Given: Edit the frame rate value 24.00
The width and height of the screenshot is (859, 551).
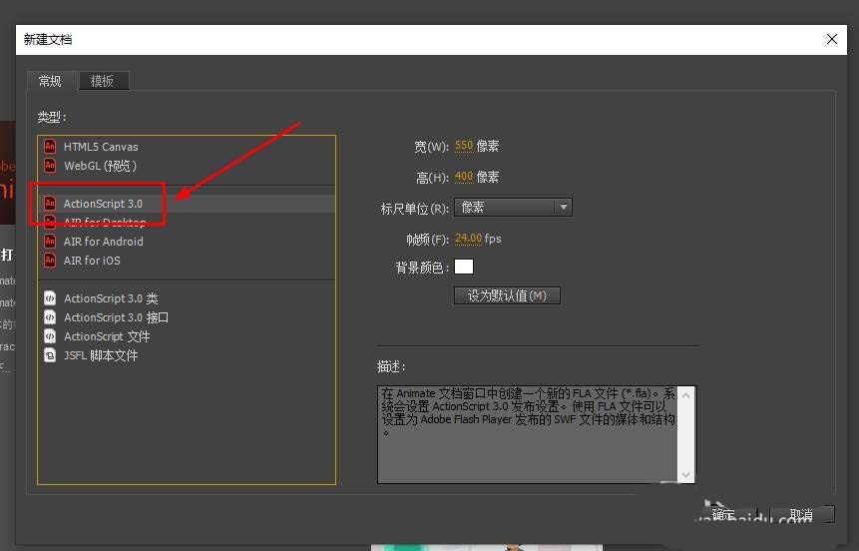Looking at the screenshot, I should [x=468, y=239].
